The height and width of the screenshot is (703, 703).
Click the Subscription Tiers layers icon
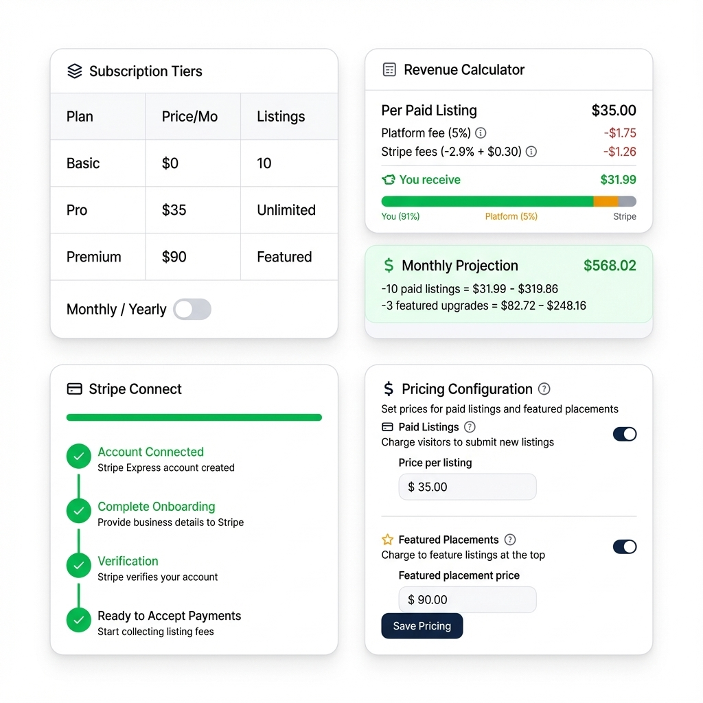click(75, 71)
